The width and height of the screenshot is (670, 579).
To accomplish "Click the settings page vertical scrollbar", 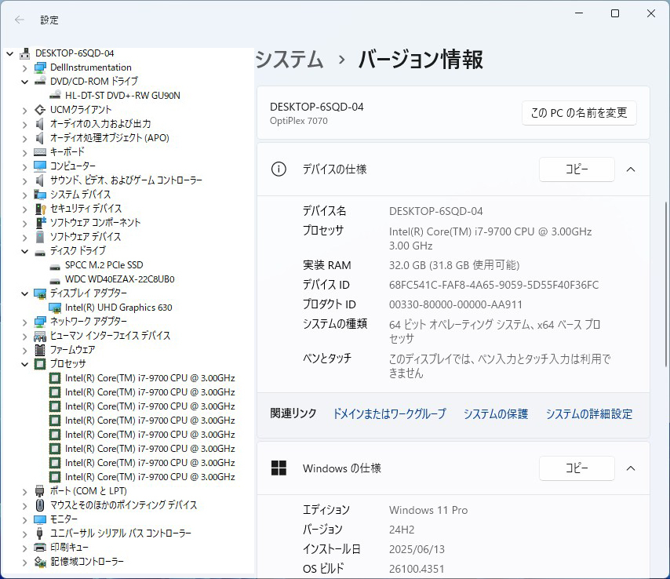I will (x=666, y=284).
